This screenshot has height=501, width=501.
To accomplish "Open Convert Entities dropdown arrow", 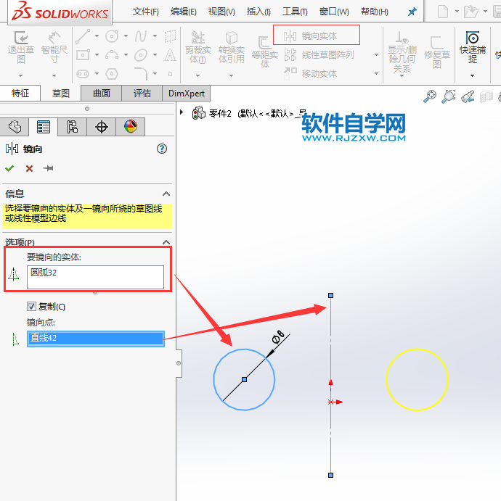I will 231,75.
